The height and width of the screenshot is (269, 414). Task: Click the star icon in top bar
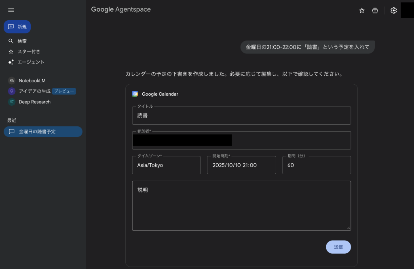pyautogui.click(x=362, y=11)
